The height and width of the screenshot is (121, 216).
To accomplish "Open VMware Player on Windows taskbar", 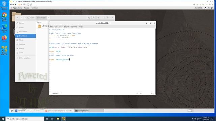I will [x=63, y=119].
